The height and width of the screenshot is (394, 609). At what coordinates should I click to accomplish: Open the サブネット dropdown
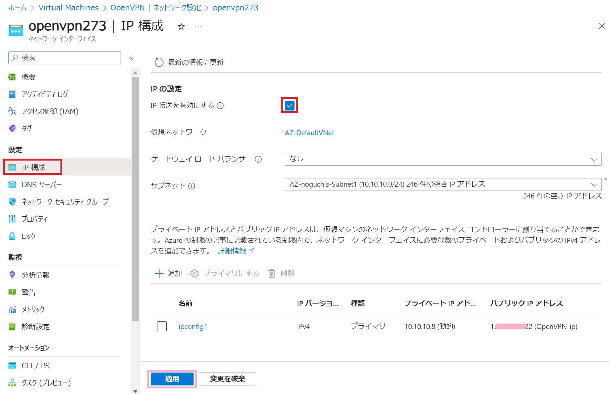pyautogui.click(x=443, y=184)
